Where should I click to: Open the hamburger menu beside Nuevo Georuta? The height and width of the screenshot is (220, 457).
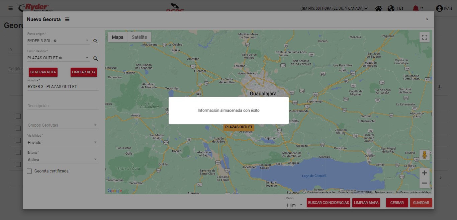67,19
